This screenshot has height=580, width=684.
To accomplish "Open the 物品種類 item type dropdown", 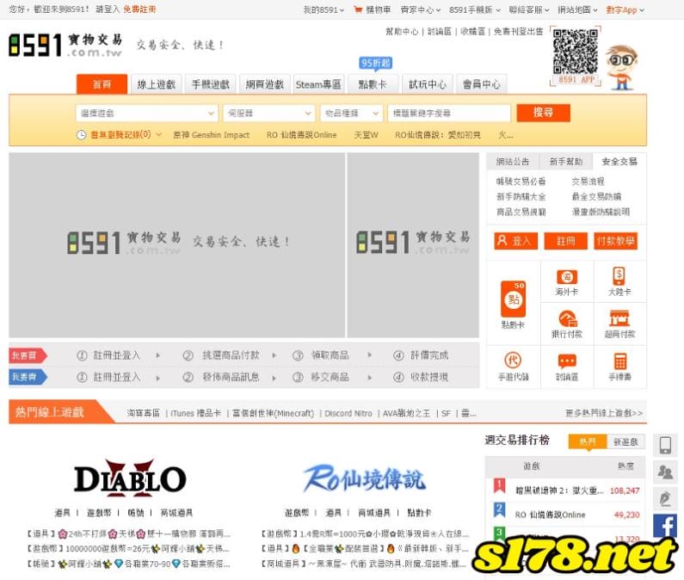I will point(351,113).
